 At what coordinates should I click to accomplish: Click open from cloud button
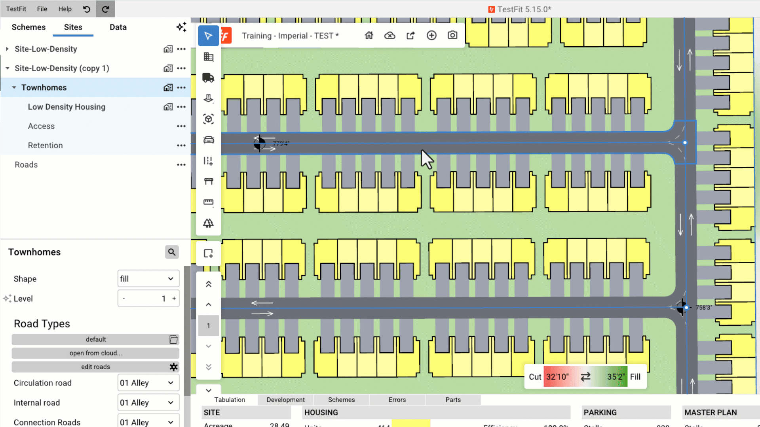coord(95,353)
